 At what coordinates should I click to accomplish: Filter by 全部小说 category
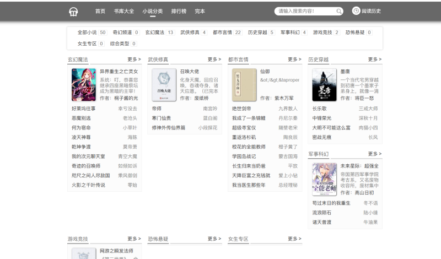pyautogui.click(x=87, y=33)
